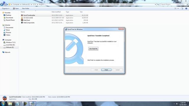Open Documents library in navigation pane
The height and width of the screenshot is (106, 189).
(x=9, y=27)
